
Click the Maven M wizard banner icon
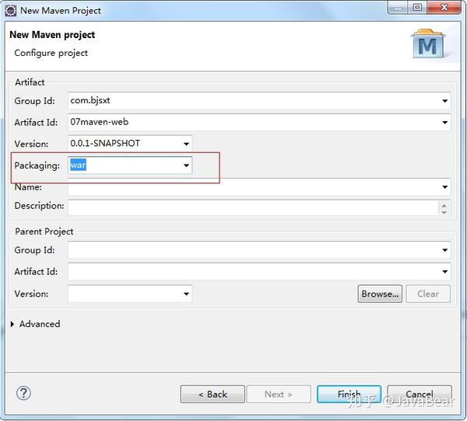point(427,44)
